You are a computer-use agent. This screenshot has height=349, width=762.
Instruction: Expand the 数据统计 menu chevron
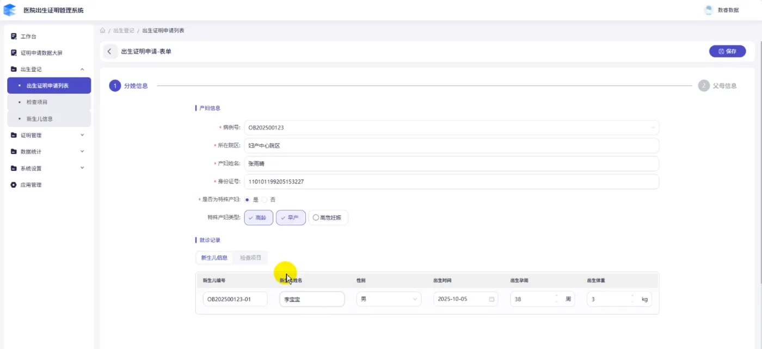[82, 151]
